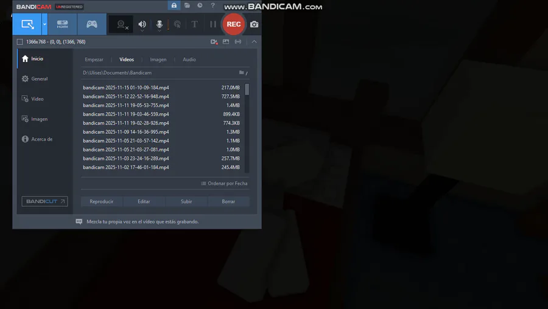Toggle the mouse click effect icon
The image size is (548, 309).
(178, 24)
